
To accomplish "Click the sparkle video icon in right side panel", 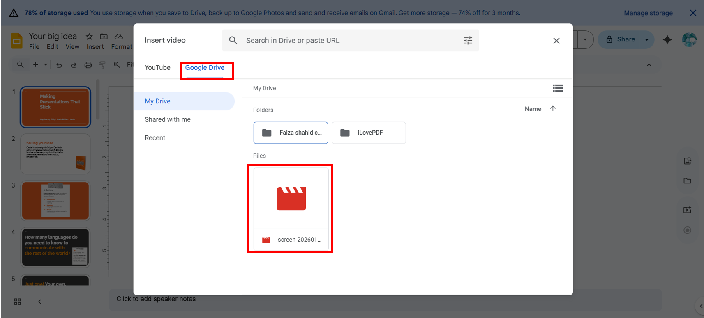I will pos(687,210).
